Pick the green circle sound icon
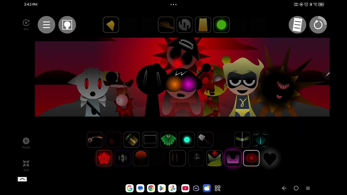Image resolution: width=347 pixels, height=195 pixels. coord(221,25)
